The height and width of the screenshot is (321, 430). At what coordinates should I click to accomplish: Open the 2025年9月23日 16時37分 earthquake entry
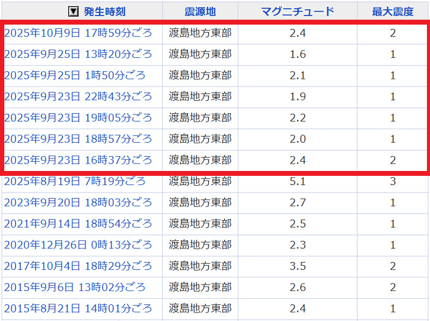coord(78,160)
